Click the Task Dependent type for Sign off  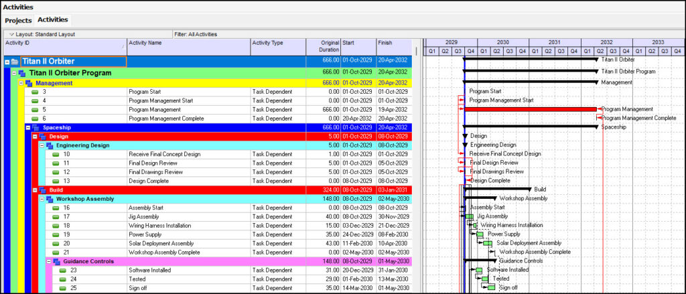272,288
